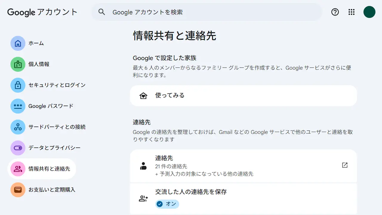The height and width of the screenshot is (215, 382).
Task: Open the Google apps grid launcher
Action: click(352, 12)
